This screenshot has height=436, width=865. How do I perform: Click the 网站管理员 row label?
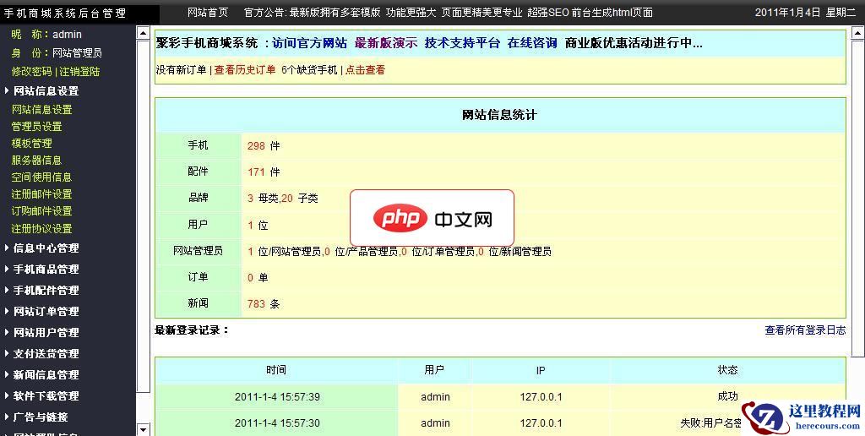(198, 251)
